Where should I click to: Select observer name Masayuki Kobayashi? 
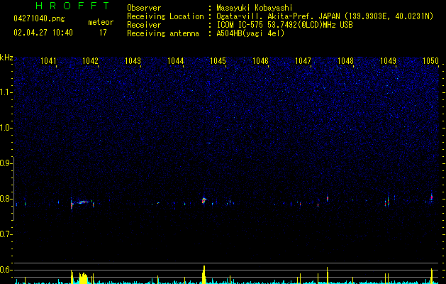coord(255,8)
